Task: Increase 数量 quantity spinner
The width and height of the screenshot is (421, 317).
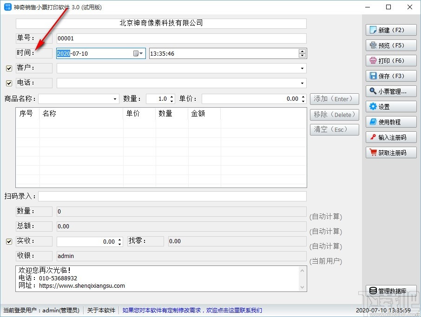Action: (x=172, y=97)
